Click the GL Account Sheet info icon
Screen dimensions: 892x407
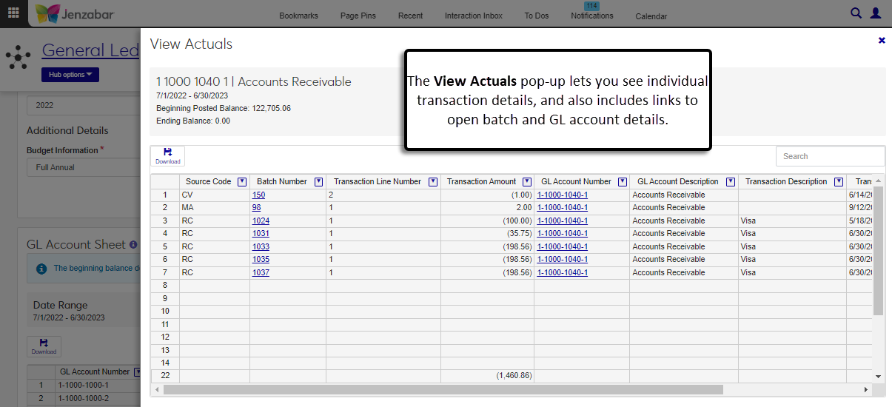[133, 244]
